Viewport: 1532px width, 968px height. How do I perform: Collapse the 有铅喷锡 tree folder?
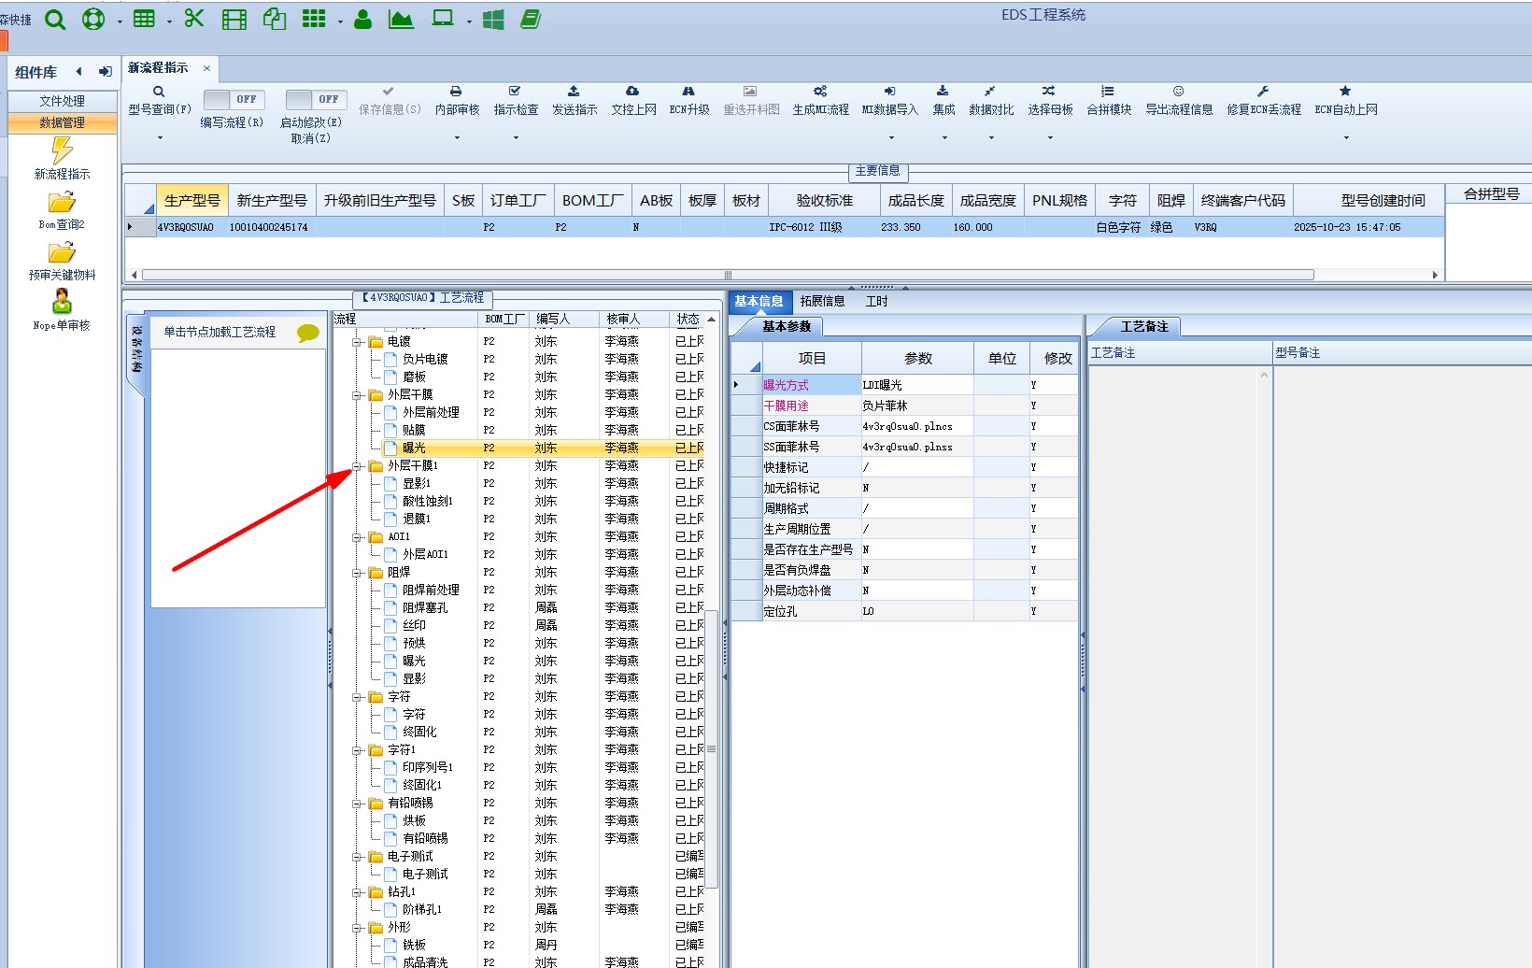[357, 804]
